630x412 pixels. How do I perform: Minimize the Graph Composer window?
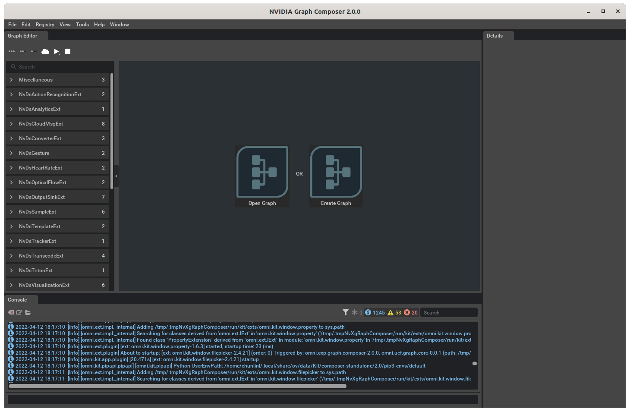coord(589,12)
